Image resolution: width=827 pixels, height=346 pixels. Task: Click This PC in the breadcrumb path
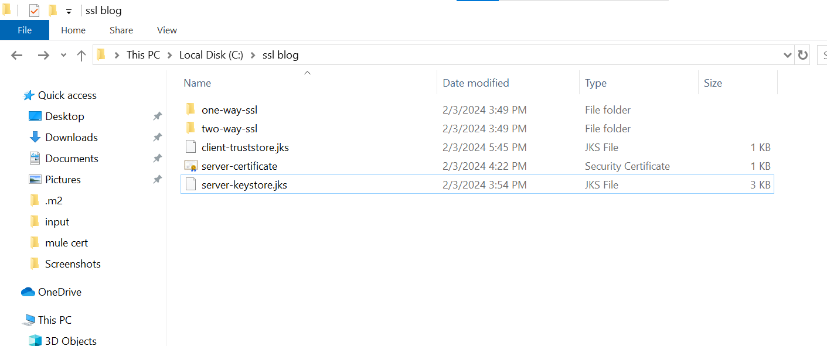143,55
